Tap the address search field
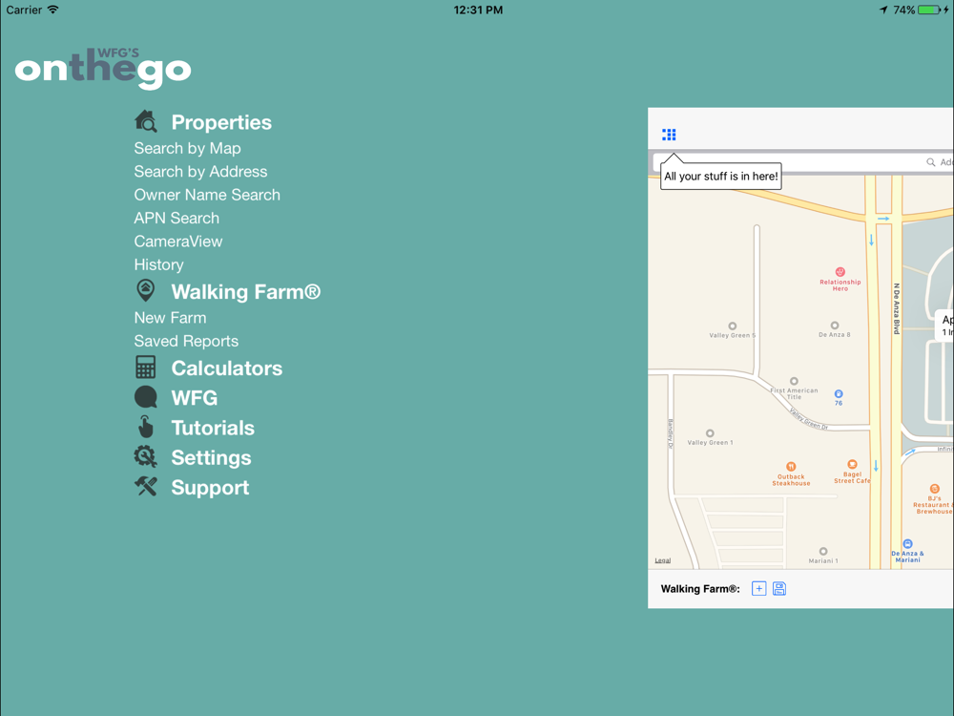954x716 pixels. click(x=803, y=162)
